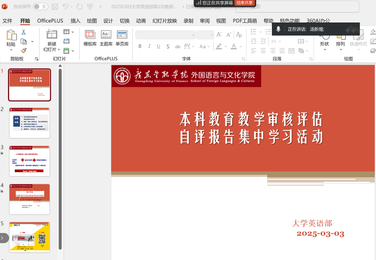Image resolution: width=376 pixels, height=260 pixels.
Task: Click the Save icon in title bar
Action: (55, 7)
